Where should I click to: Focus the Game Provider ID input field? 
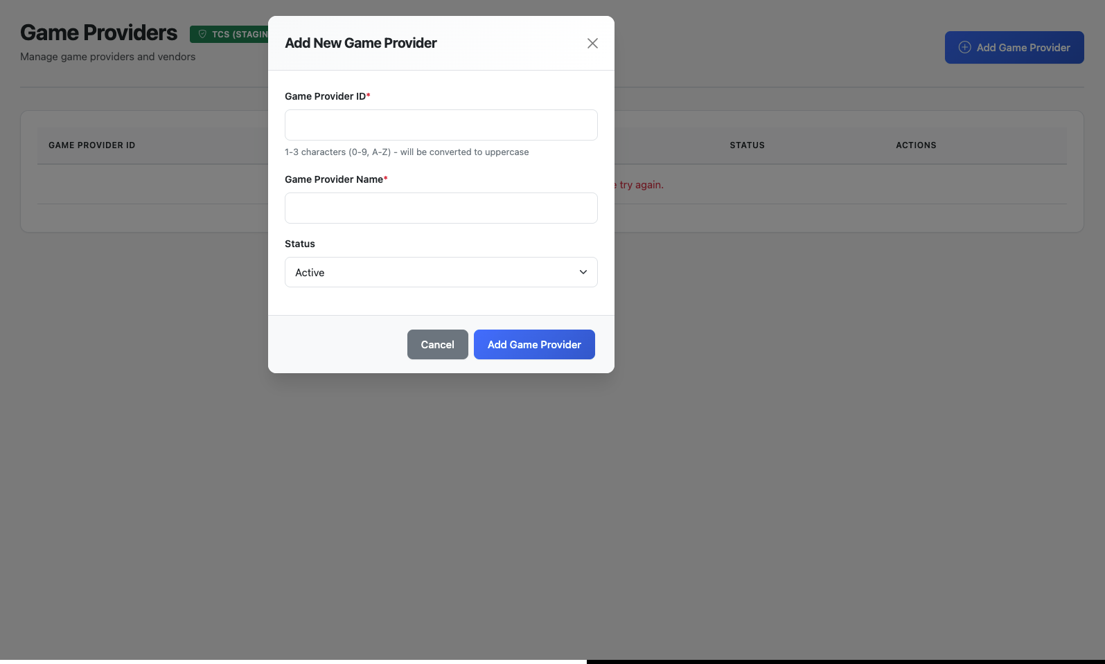pos(441,125)
